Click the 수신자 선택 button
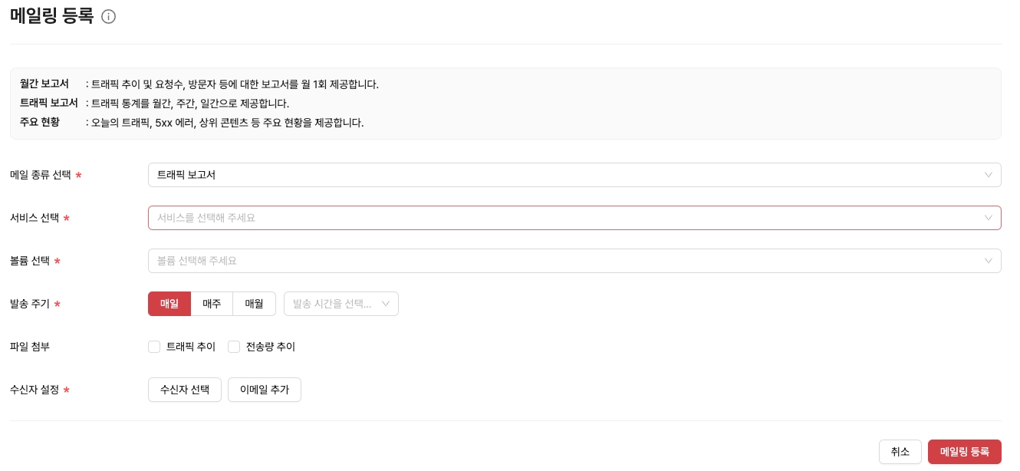This screenshot has height=471, width=1020. click(x=185, y=390)
